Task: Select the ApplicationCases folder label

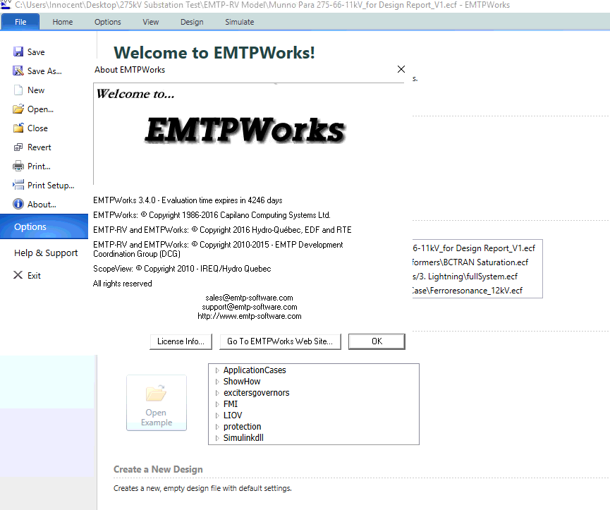Action: pos(255,370)
